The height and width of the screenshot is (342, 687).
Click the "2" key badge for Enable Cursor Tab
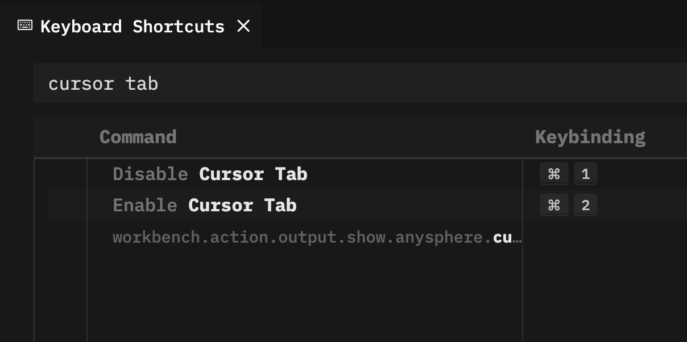pos(586,205)
